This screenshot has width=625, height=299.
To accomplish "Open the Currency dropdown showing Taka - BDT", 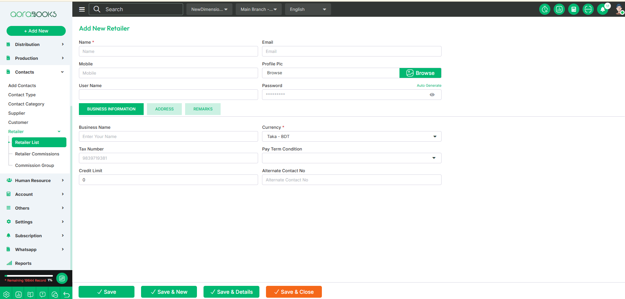I will pos(351,136).
